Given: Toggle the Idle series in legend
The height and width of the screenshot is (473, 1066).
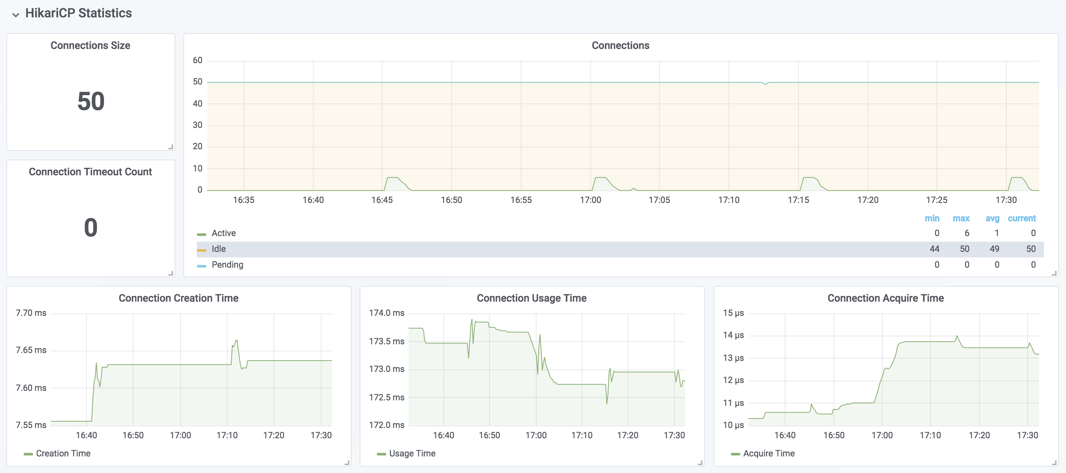Looking at the screenshot, I should click(x=218, y=249).
